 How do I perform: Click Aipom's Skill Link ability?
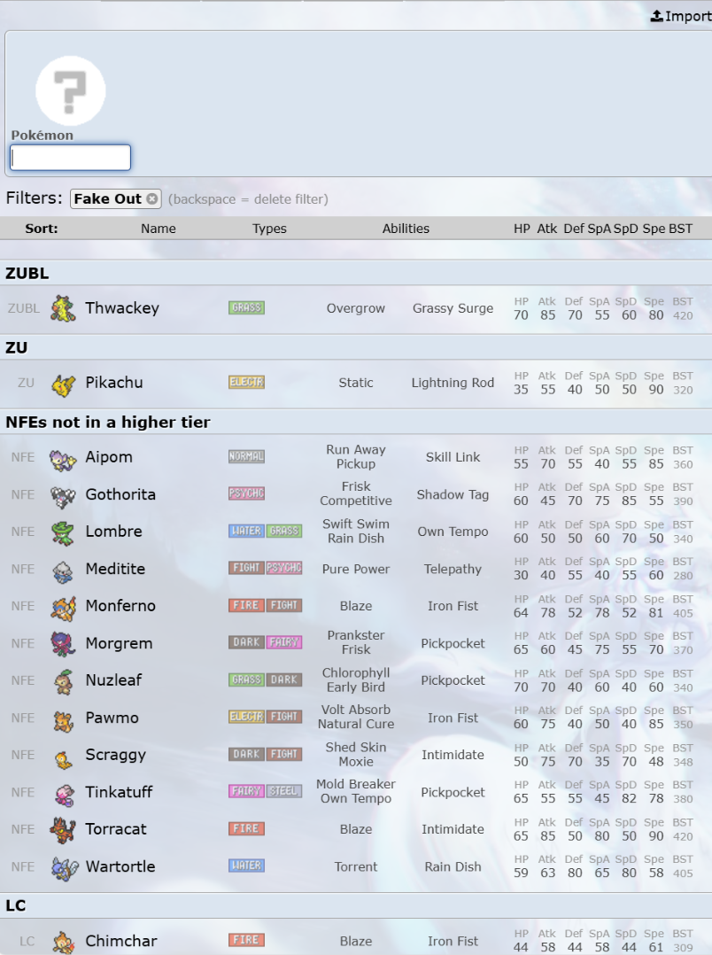point(453,457)
